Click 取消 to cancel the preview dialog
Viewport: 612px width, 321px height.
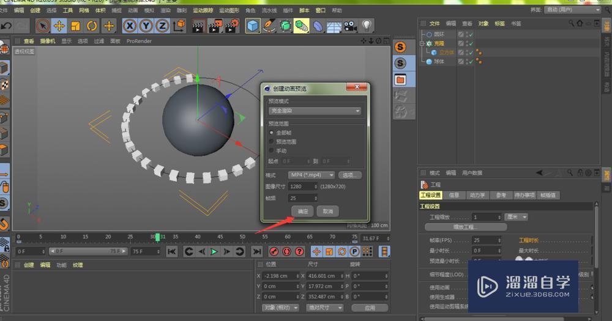pos(328,212)
